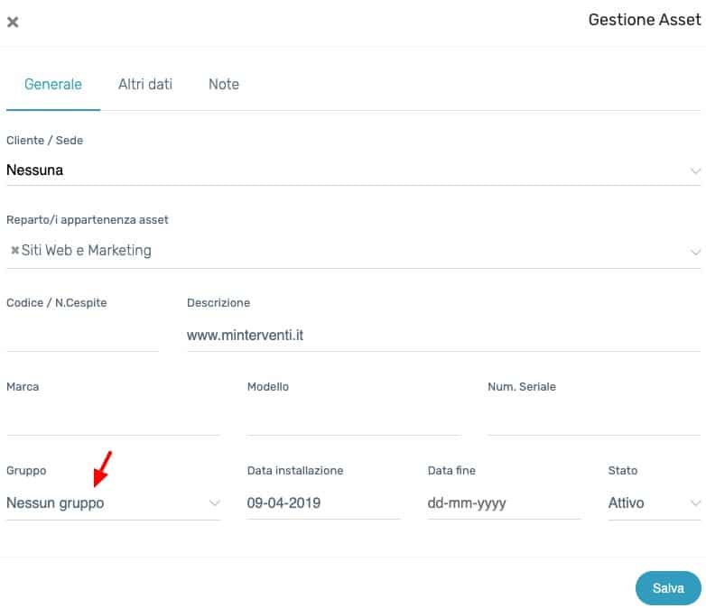Choose the Nessuna client value

[x=34, y=170]
